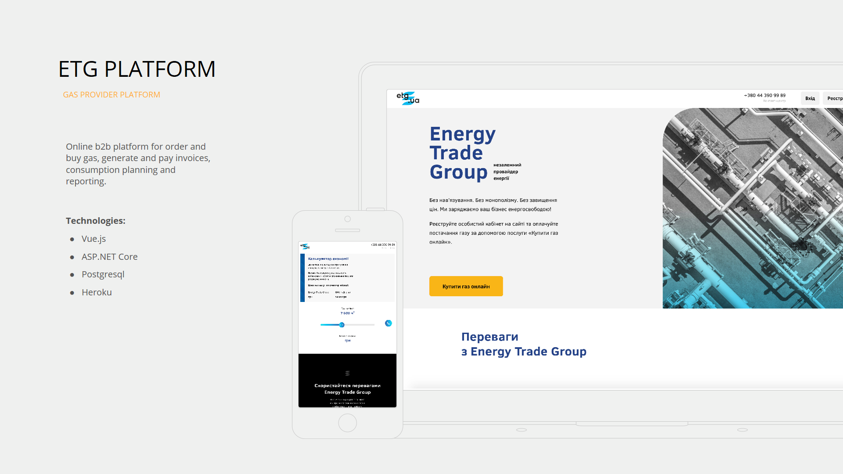The width and height of the screenshot is (843, 474).
Task: Click the ASP.NET Core list item
Action: pyautogui.click(x=109, y=257)
